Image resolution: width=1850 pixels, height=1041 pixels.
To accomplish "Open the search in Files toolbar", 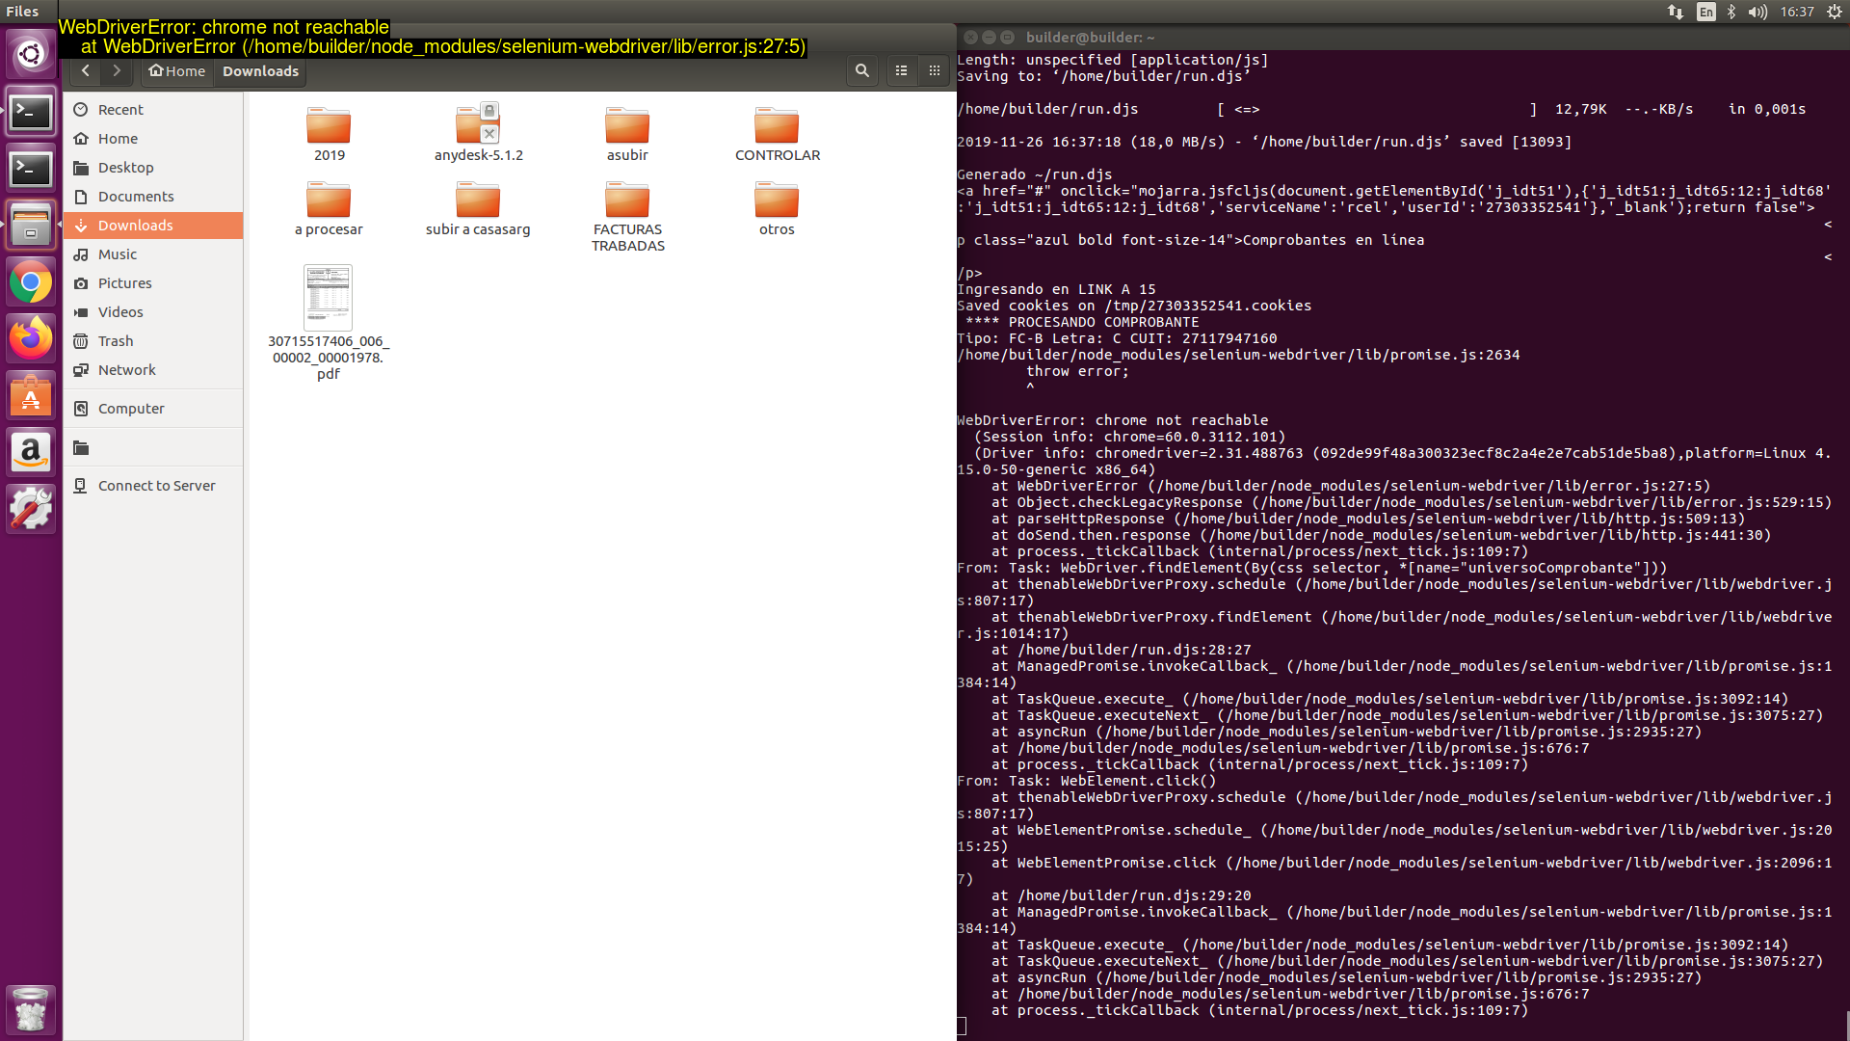I will pos(862,70).
